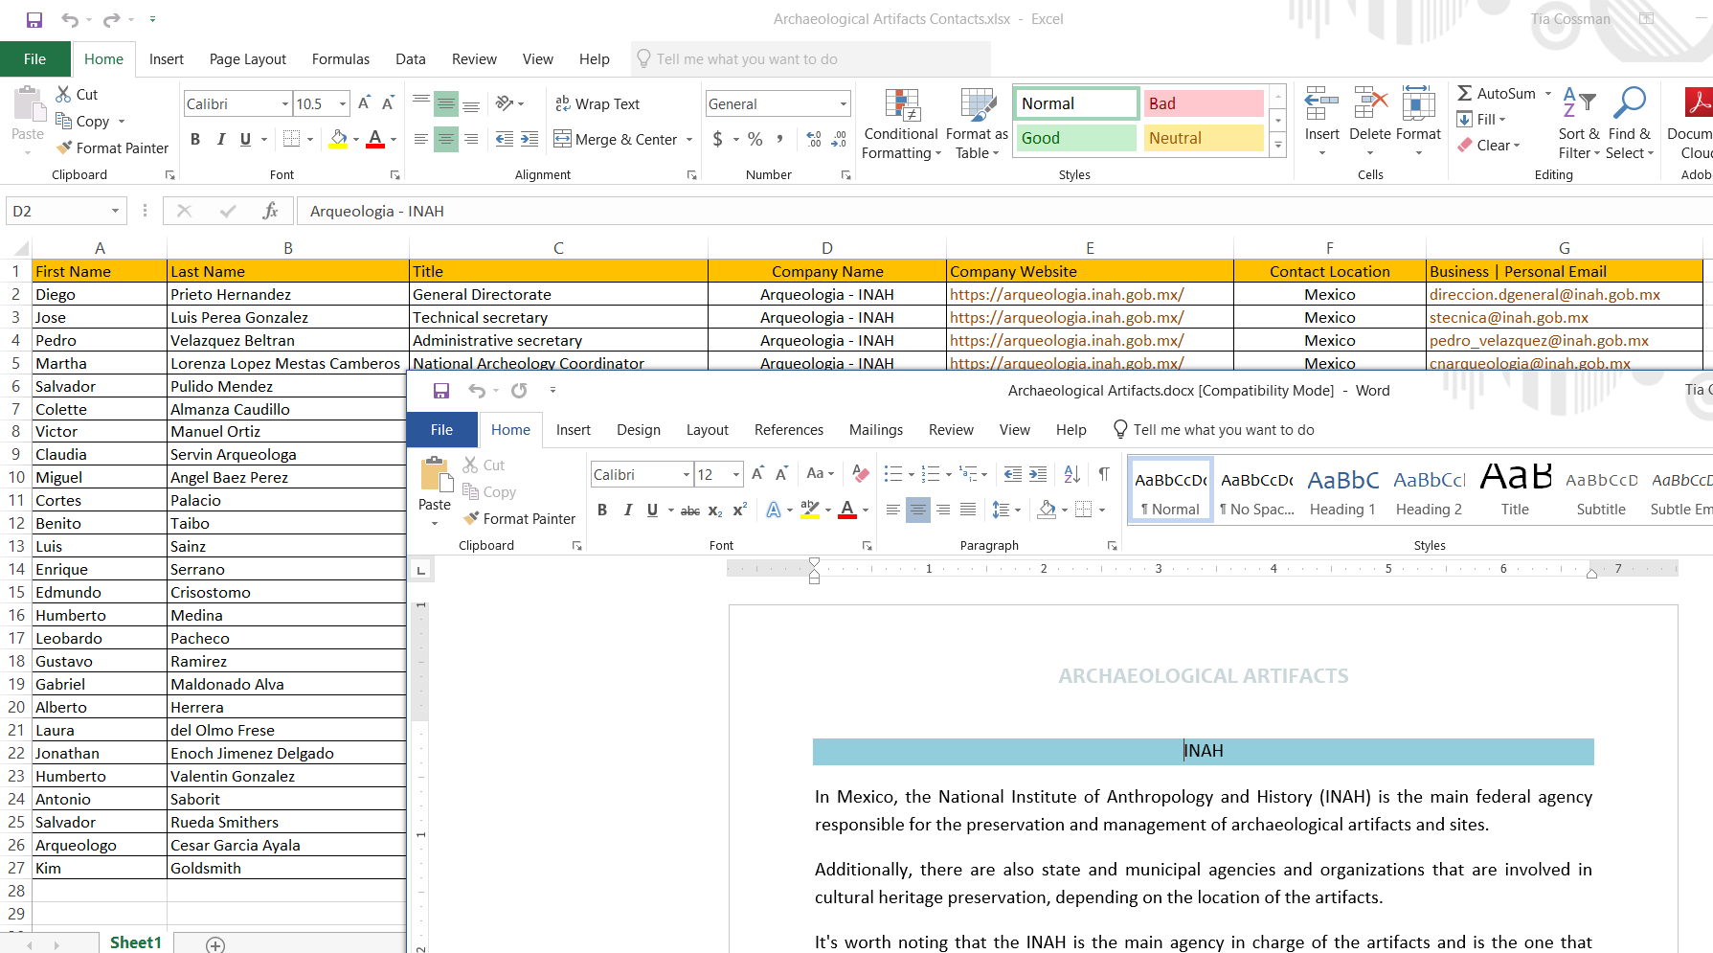The height and width of the screenshot is (953, 1713).
Task: Click the Paste clipboard icon in Word
Action: [x=435, y=474]
